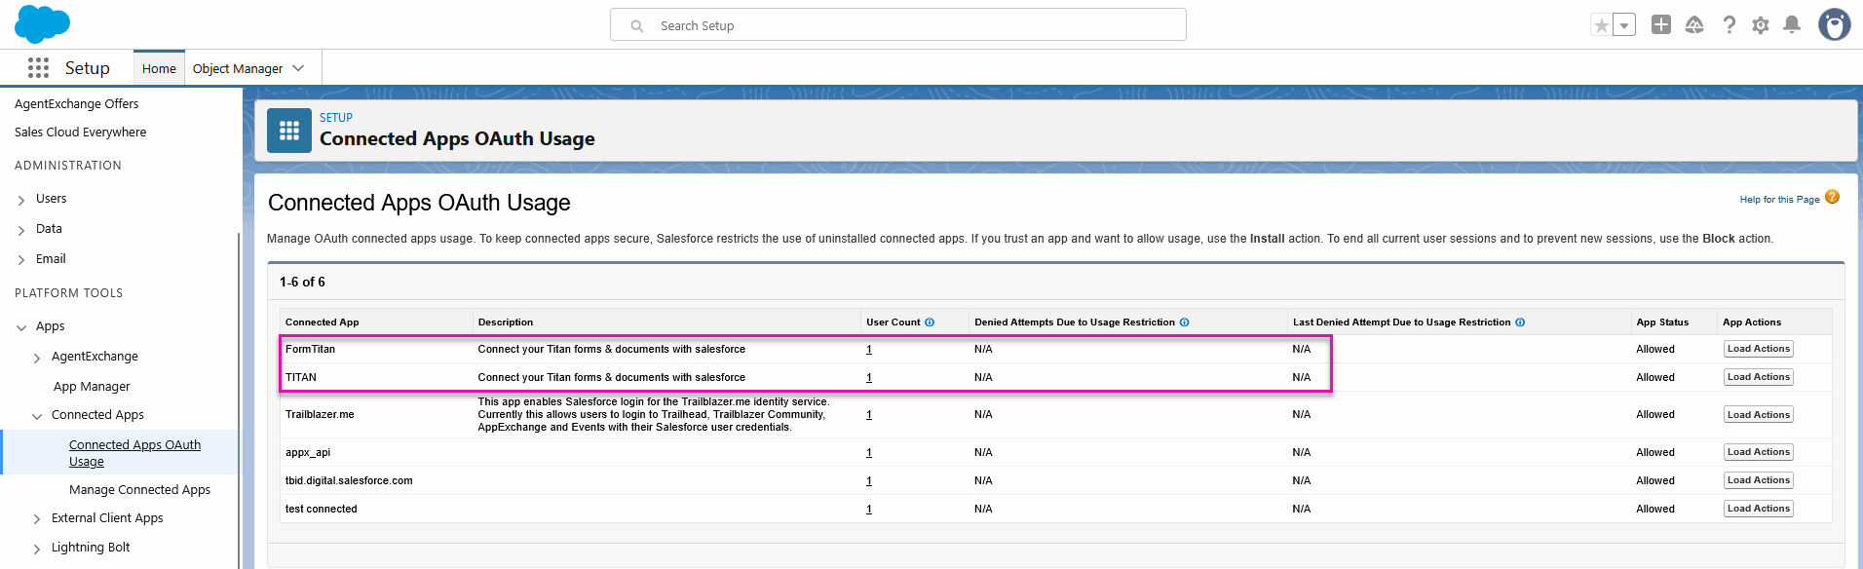Open the appx_api user count link
Viewport: 1863px width, 569px height.
pyautogui.click(x=869, y=452)
